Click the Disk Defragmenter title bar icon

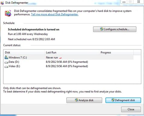2,3
